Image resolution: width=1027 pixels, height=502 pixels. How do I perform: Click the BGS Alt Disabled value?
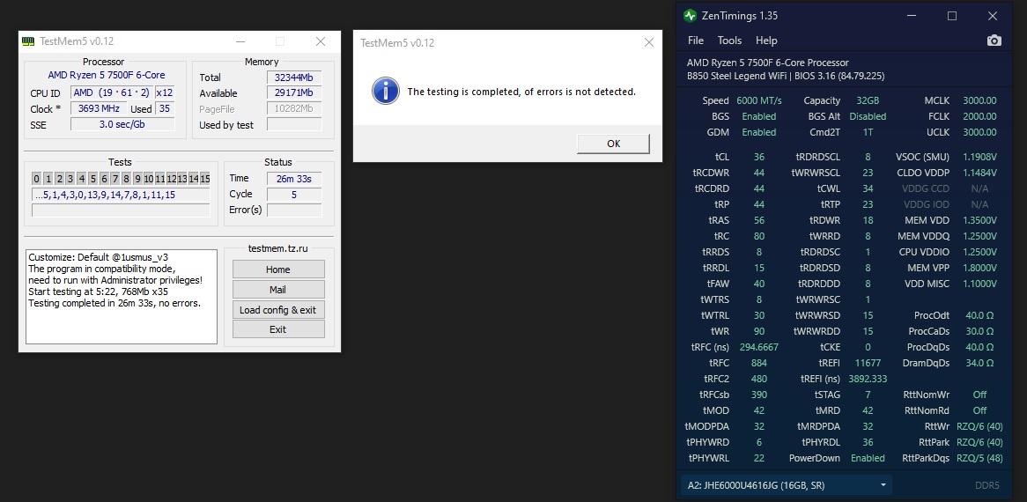pos(868,116)
